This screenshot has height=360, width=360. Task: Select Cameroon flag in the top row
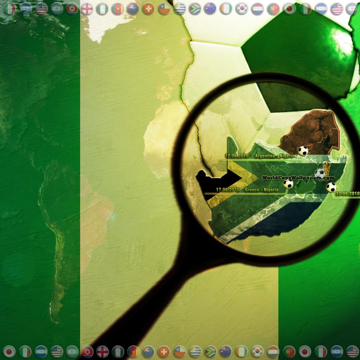[x=117, y=8]
